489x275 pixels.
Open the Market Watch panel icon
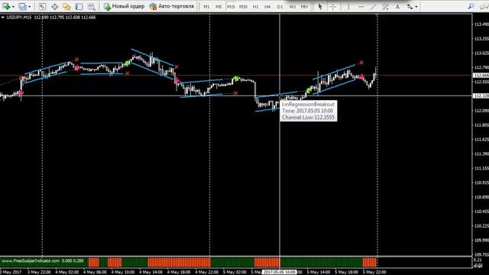click(42, 7)
